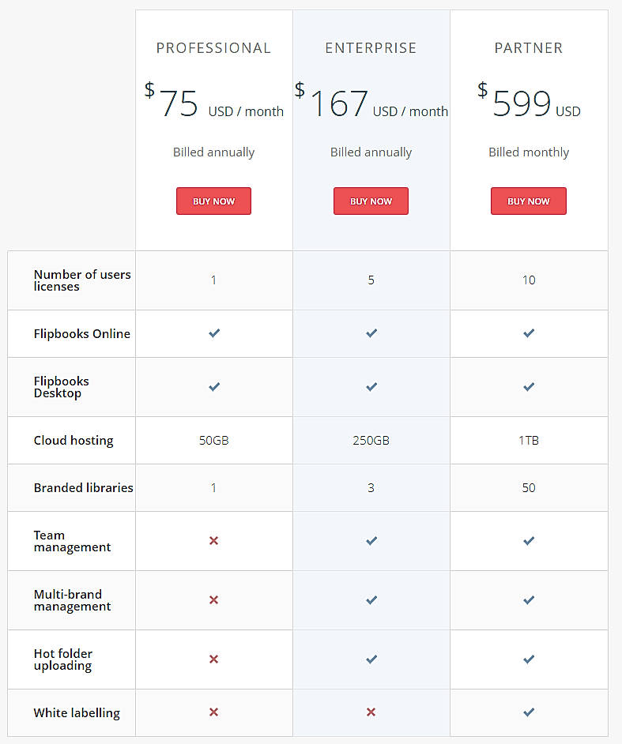Click Professional Multi-brand management cross icon
The height and width of the screenshot is (744, 622).
(x=213, y=600)
